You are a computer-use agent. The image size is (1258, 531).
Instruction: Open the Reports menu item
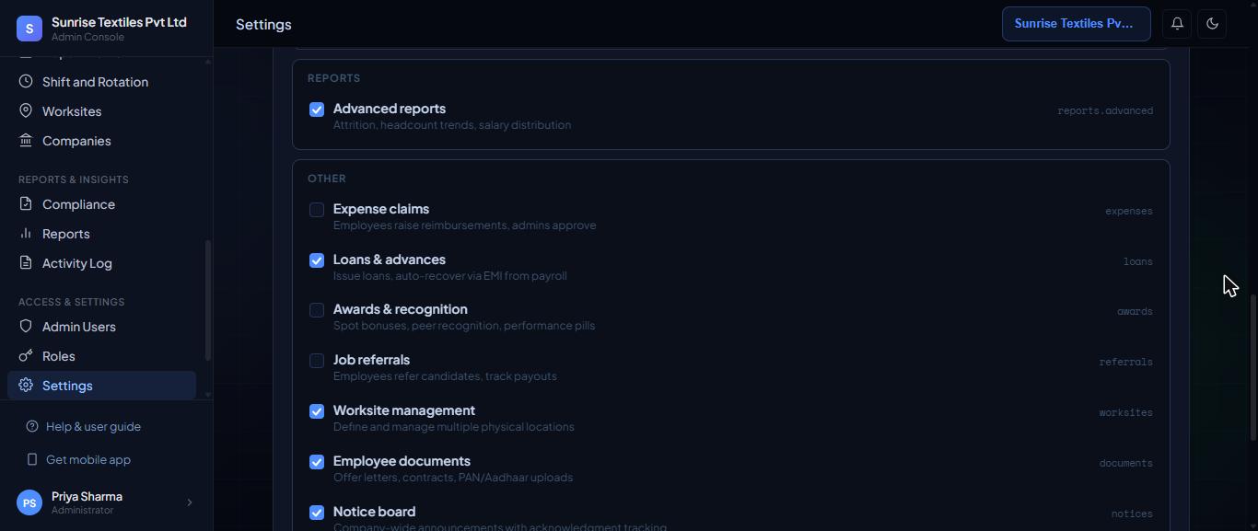pyautogui.click(x=101, y=234)
